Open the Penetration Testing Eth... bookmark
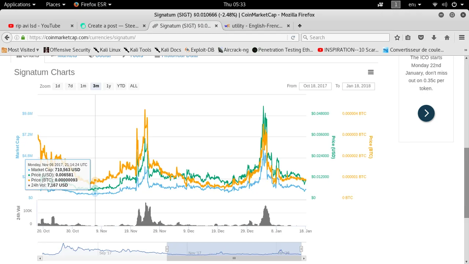The image size is (469, 264). point(282,50)
